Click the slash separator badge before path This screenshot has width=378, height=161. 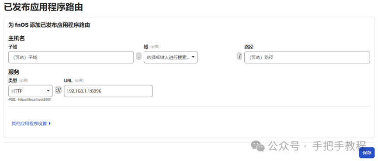pos(239,57)
